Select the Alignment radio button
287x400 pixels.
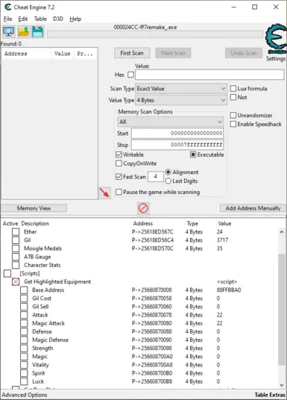point(168,172)
